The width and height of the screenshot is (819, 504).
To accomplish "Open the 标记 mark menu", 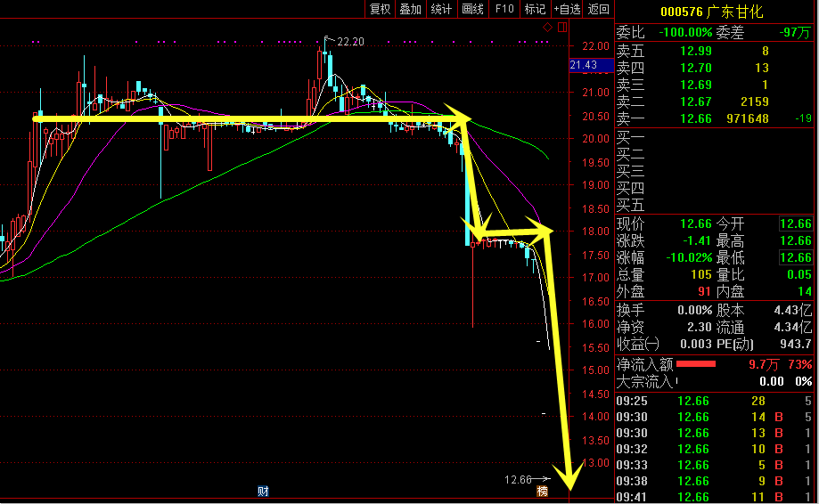I will click(x=535, y=9).
